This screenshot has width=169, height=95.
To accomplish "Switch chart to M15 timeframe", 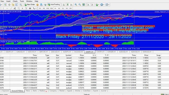I will [48, 8].
